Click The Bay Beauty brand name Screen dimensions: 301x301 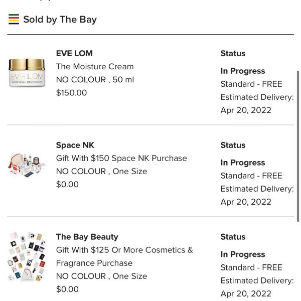(x=87, y=237)
